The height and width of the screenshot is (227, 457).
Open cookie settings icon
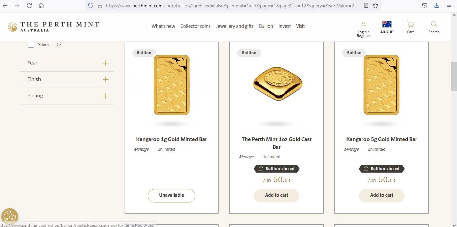click(x=10, y=216)
